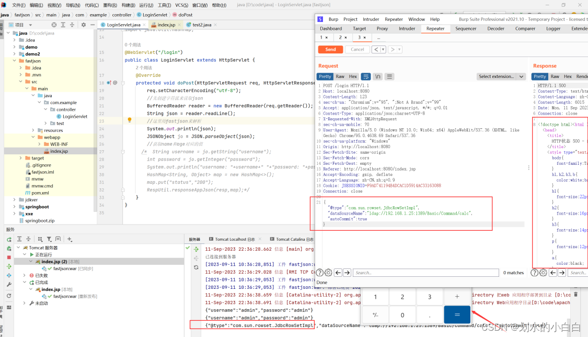The height and width of the screenshot is (337, 588).
Task: Click the equals button on the Calculator
Action: coord(457,315)
